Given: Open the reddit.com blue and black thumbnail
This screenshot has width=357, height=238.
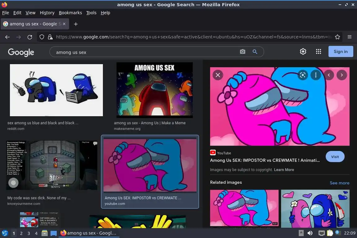Looking at the screenshot, I should click(x=56, y=90).
